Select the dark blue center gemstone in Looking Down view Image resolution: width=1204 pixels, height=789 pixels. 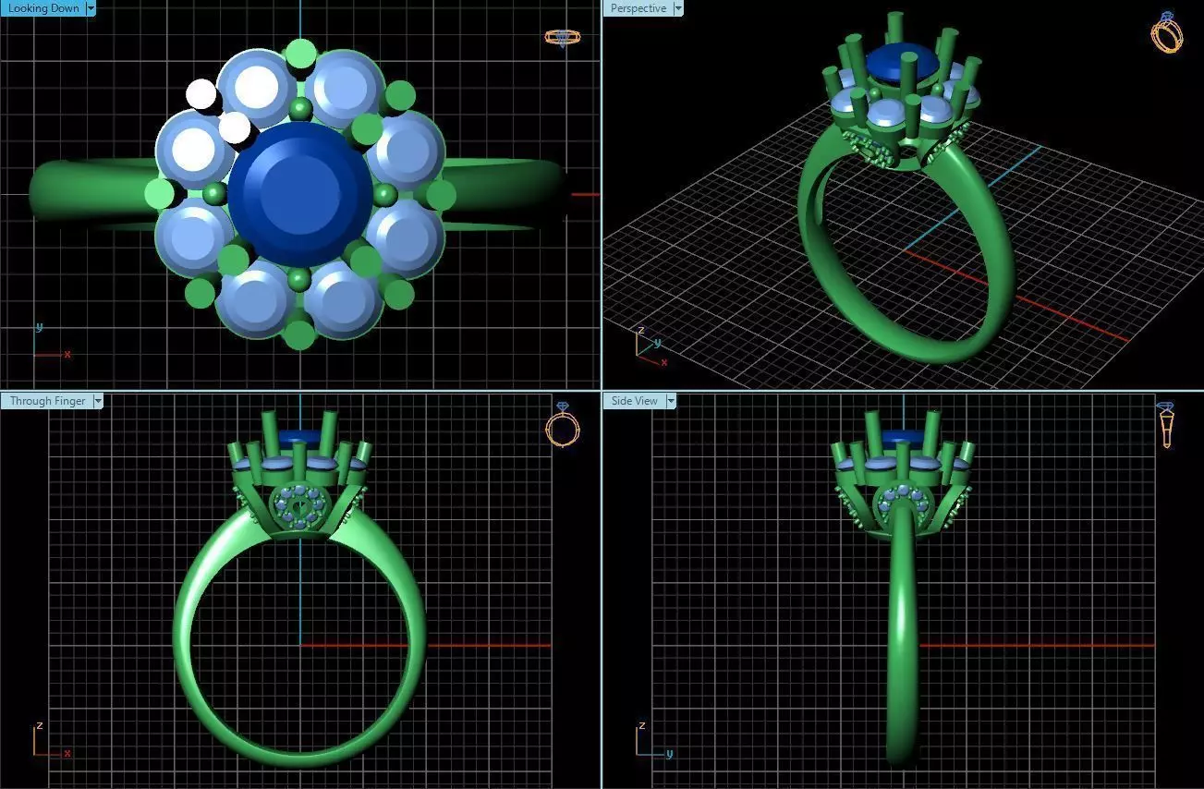(x=299, y=195)
